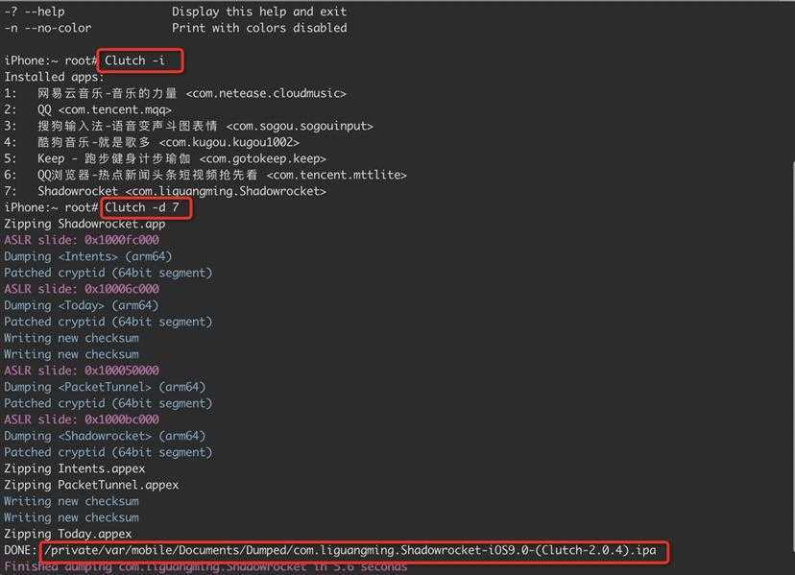This screenshot has height=575, width=795.
Task: Click the 'Clutch -d 7' command text
Action: 141,207
